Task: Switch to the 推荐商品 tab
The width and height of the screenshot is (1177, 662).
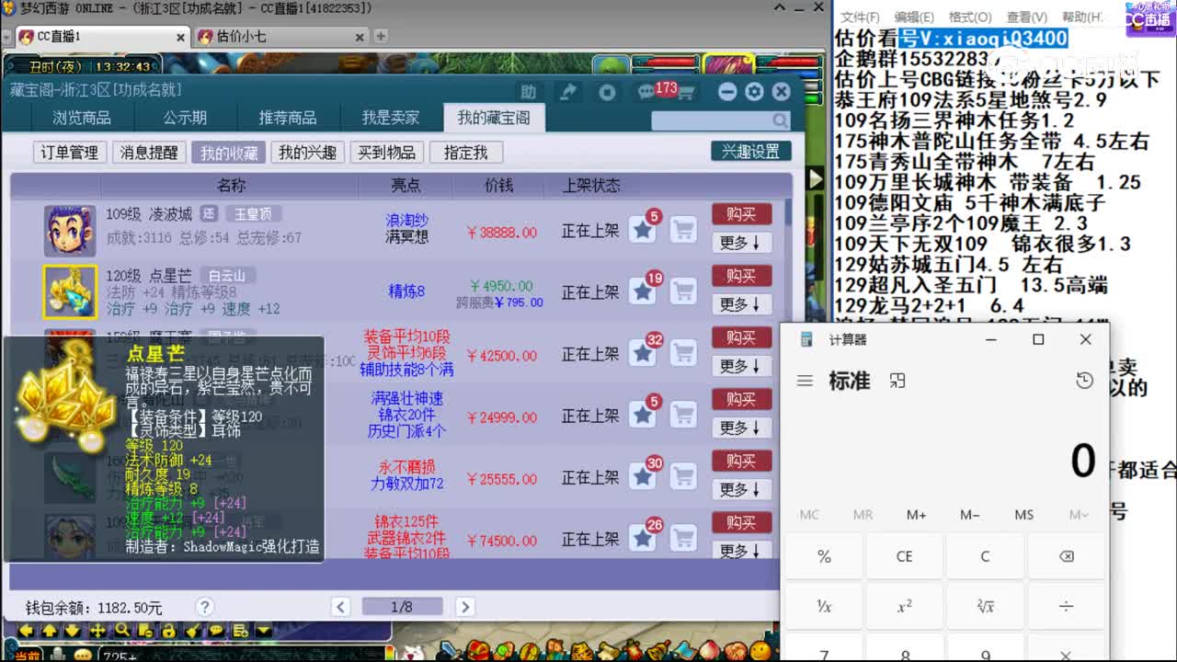Action: tap(288, 118)
